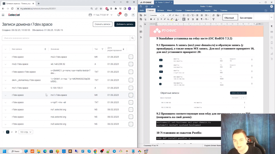
Task: Open the paragraph shading color dropdown
Action: (208, 19)
